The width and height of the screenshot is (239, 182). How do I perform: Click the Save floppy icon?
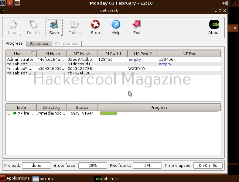(x=54, y=25)
